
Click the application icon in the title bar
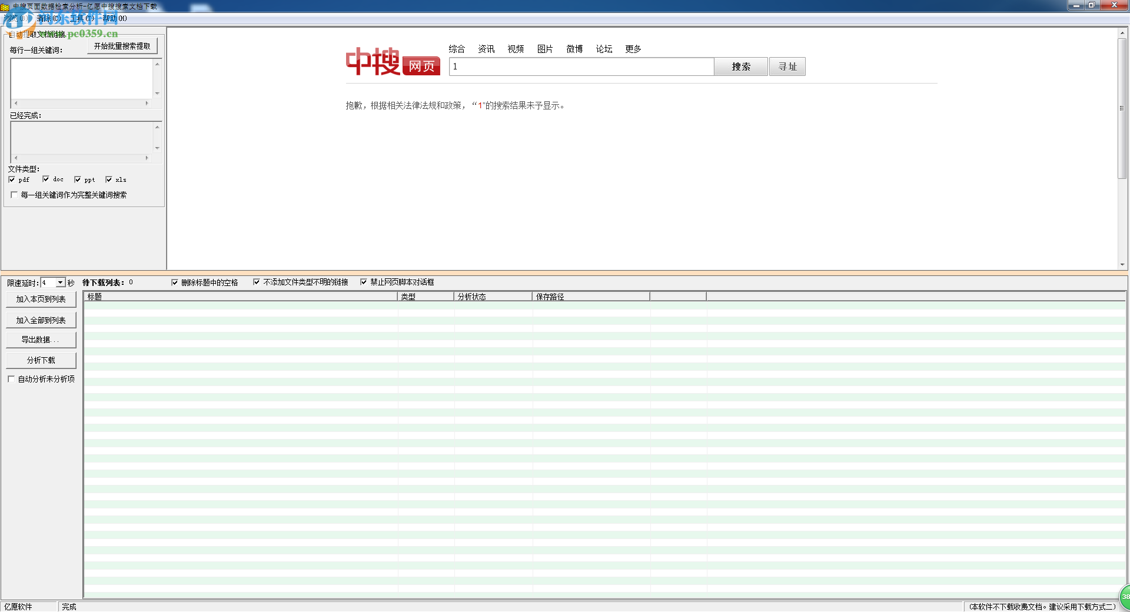[x=6, y=6]
